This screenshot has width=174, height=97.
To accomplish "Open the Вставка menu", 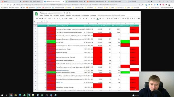I will click(x=56, y=15).
